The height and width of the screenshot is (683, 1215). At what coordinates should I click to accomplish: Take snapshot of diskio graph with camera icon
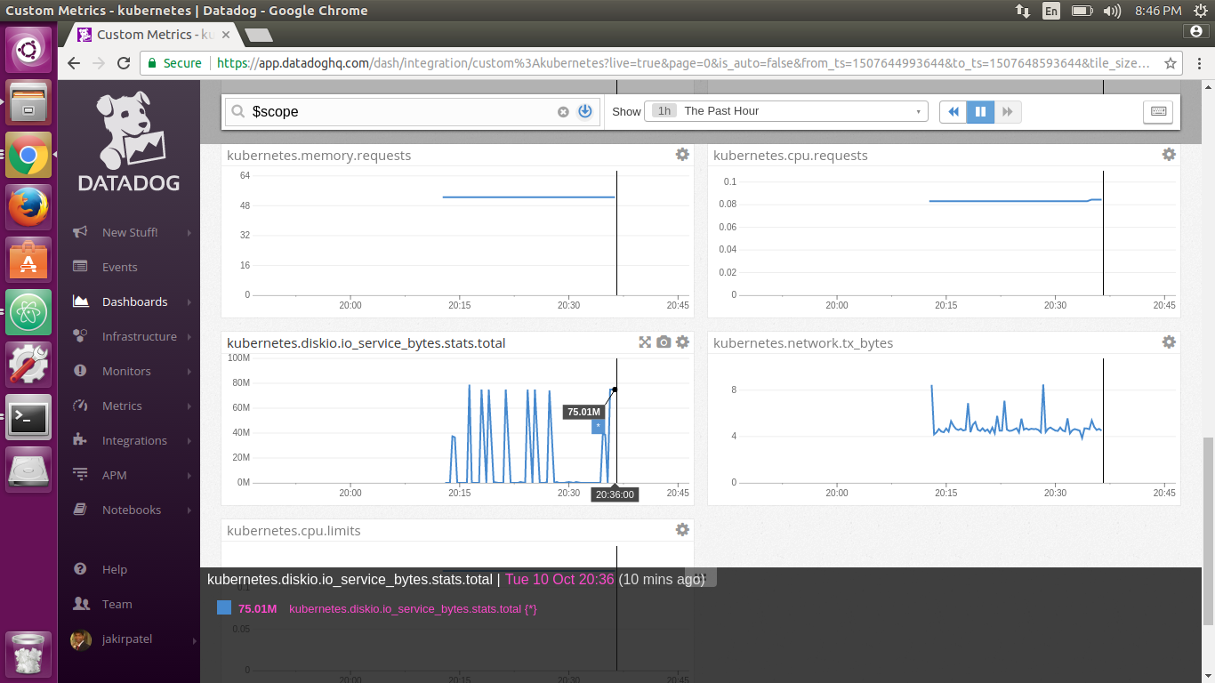664,342
